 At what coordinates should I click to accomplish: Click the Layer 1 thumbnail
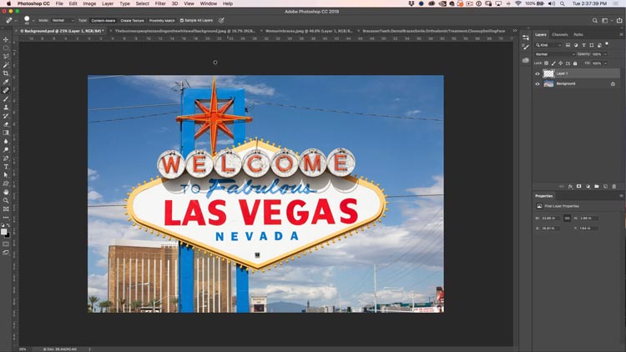coord(548,73)
